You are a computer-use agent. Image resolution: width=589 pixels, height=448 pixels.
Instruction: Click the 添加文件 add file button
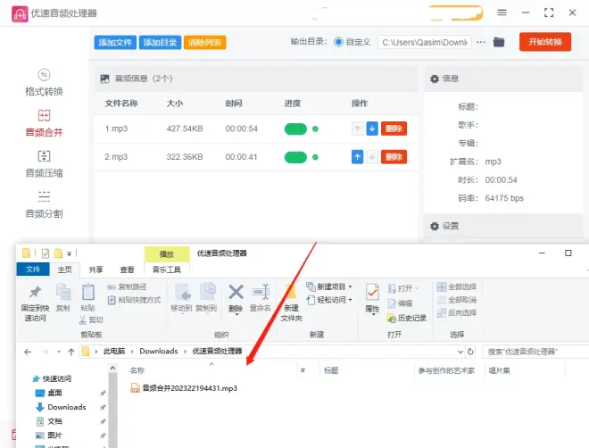click(115, 42)
